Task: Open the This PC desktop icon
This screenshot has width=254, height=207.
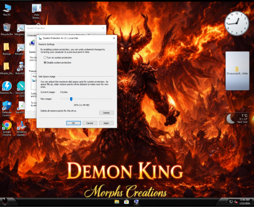Action: point(7,10)
